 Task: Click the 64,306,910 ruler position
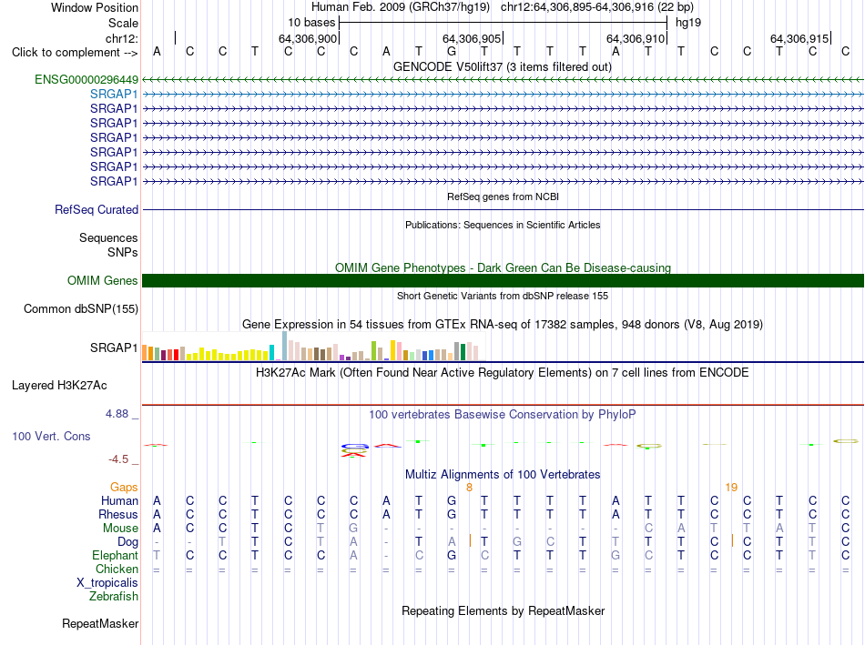click(635, 38)
